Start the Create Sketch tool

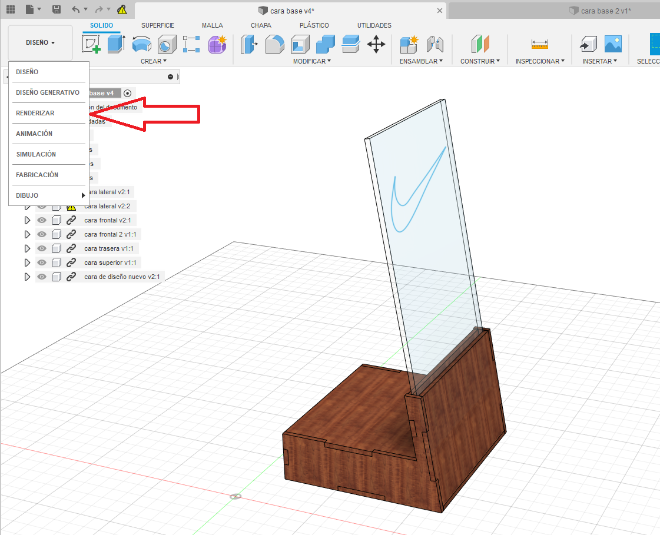91,44
